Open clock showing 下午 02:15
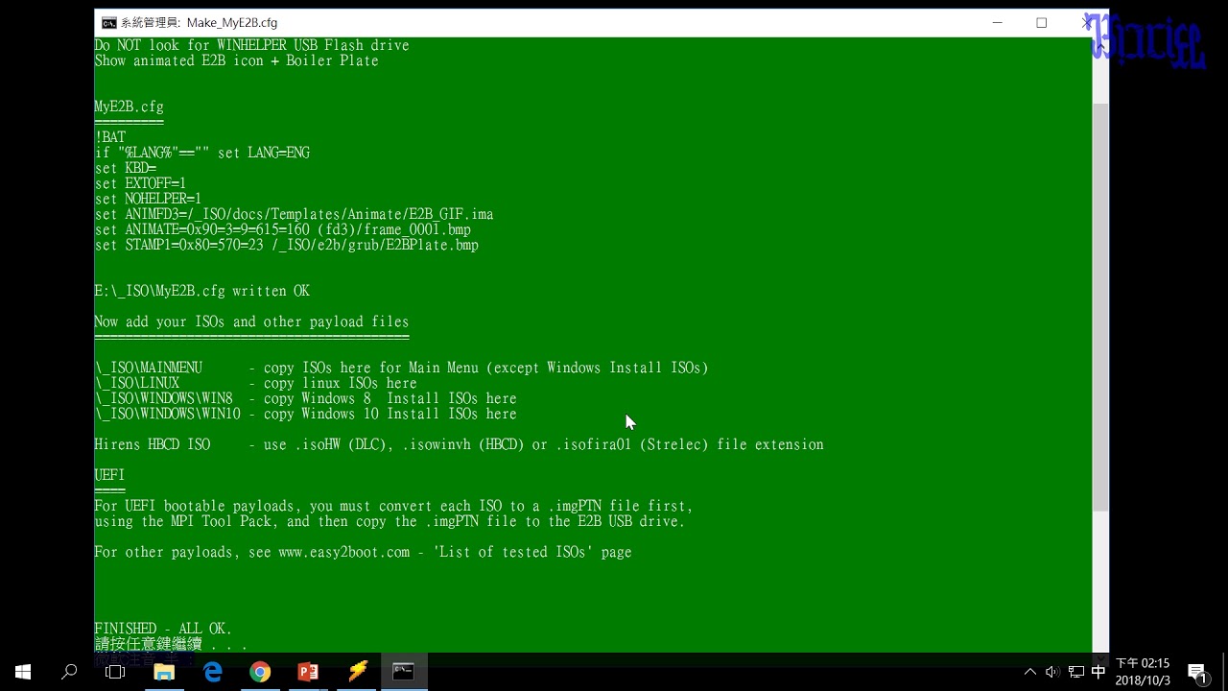The width and height of the screenshot is (1228, 691). pyautogui.click(x=1143, y=672)
